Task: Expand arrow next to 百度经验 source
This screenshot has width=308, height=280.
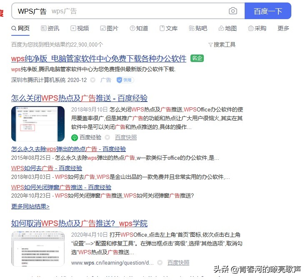Action: pos(107,137)
